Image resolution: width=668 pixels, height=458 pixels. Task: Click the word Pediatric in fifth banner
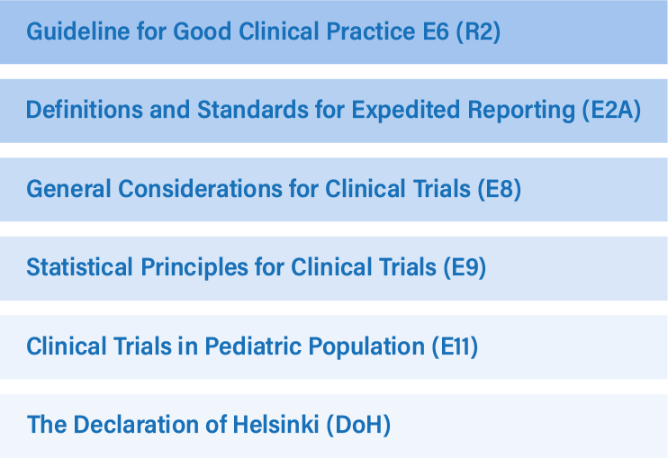point(253,346)
